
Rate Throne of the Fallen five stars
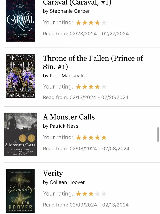pos(104,87)
